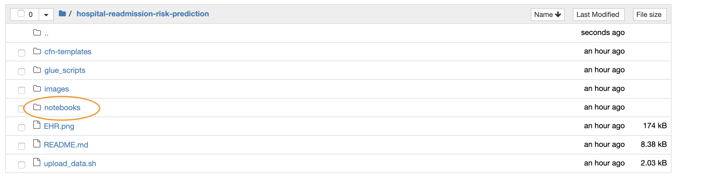Open the hospital-readmission-risk-prediction breadcrumb link
The width and height of the screenshot is (709, 183).
pos(143,14)
